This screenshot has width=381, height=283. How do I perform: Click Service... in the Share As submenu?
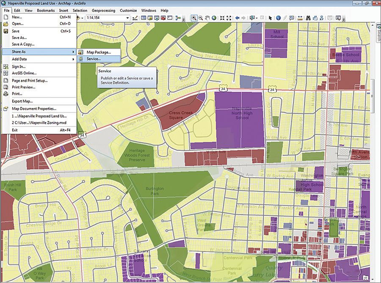click(94, 59)
